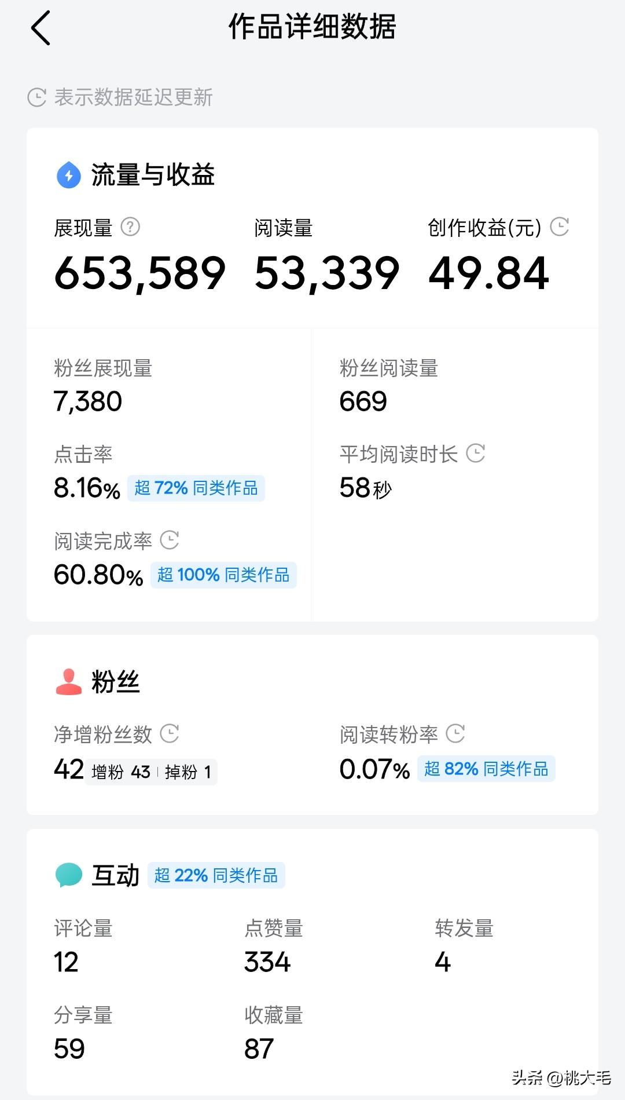Viewport: 625px width, 1100px height.
Task: Open the 超82%同类作品 badge beside 阅读转粉率
Action: [x=486, y=769]
